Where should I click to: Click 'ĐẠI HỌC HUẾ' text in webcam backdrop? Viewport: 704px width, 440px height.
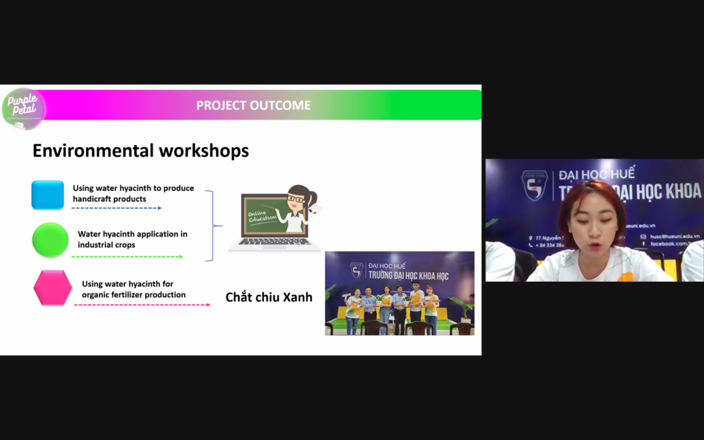(x=597, y=174)
